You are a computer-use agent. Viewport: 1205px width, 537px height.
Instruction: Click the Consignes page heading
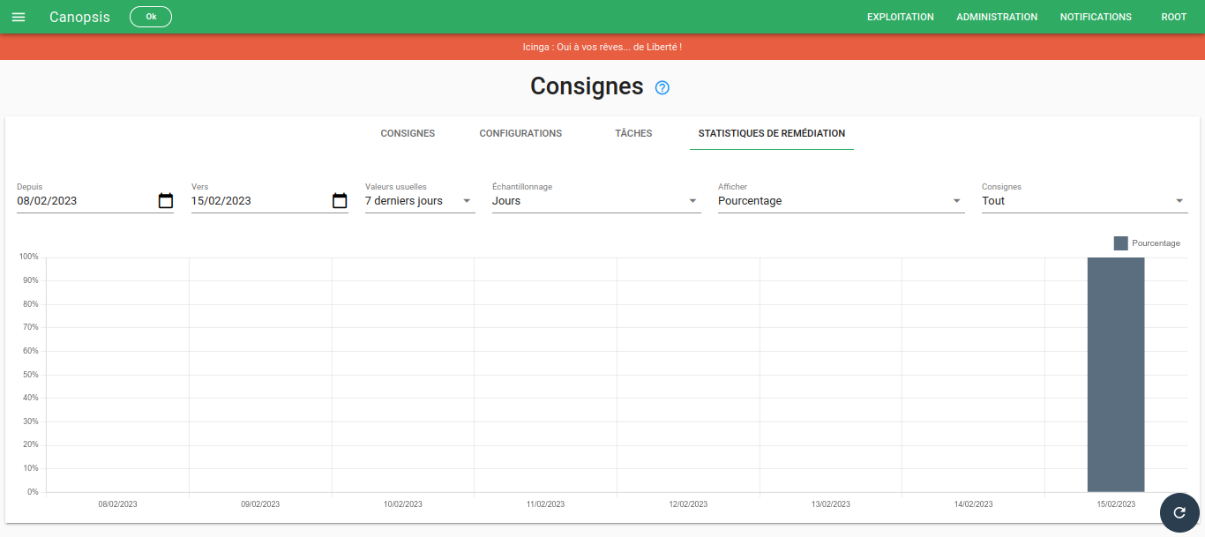(587, 86)
